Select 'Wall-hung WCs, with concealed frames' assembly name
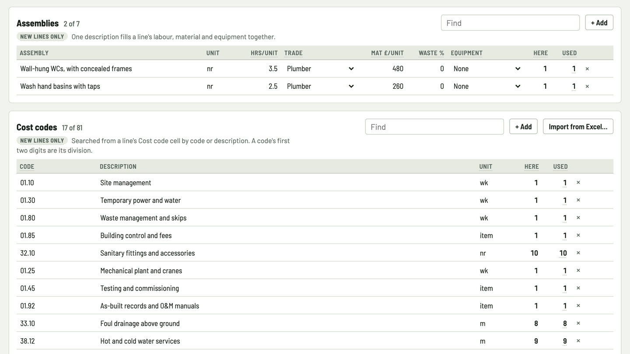 pos(76,69)
